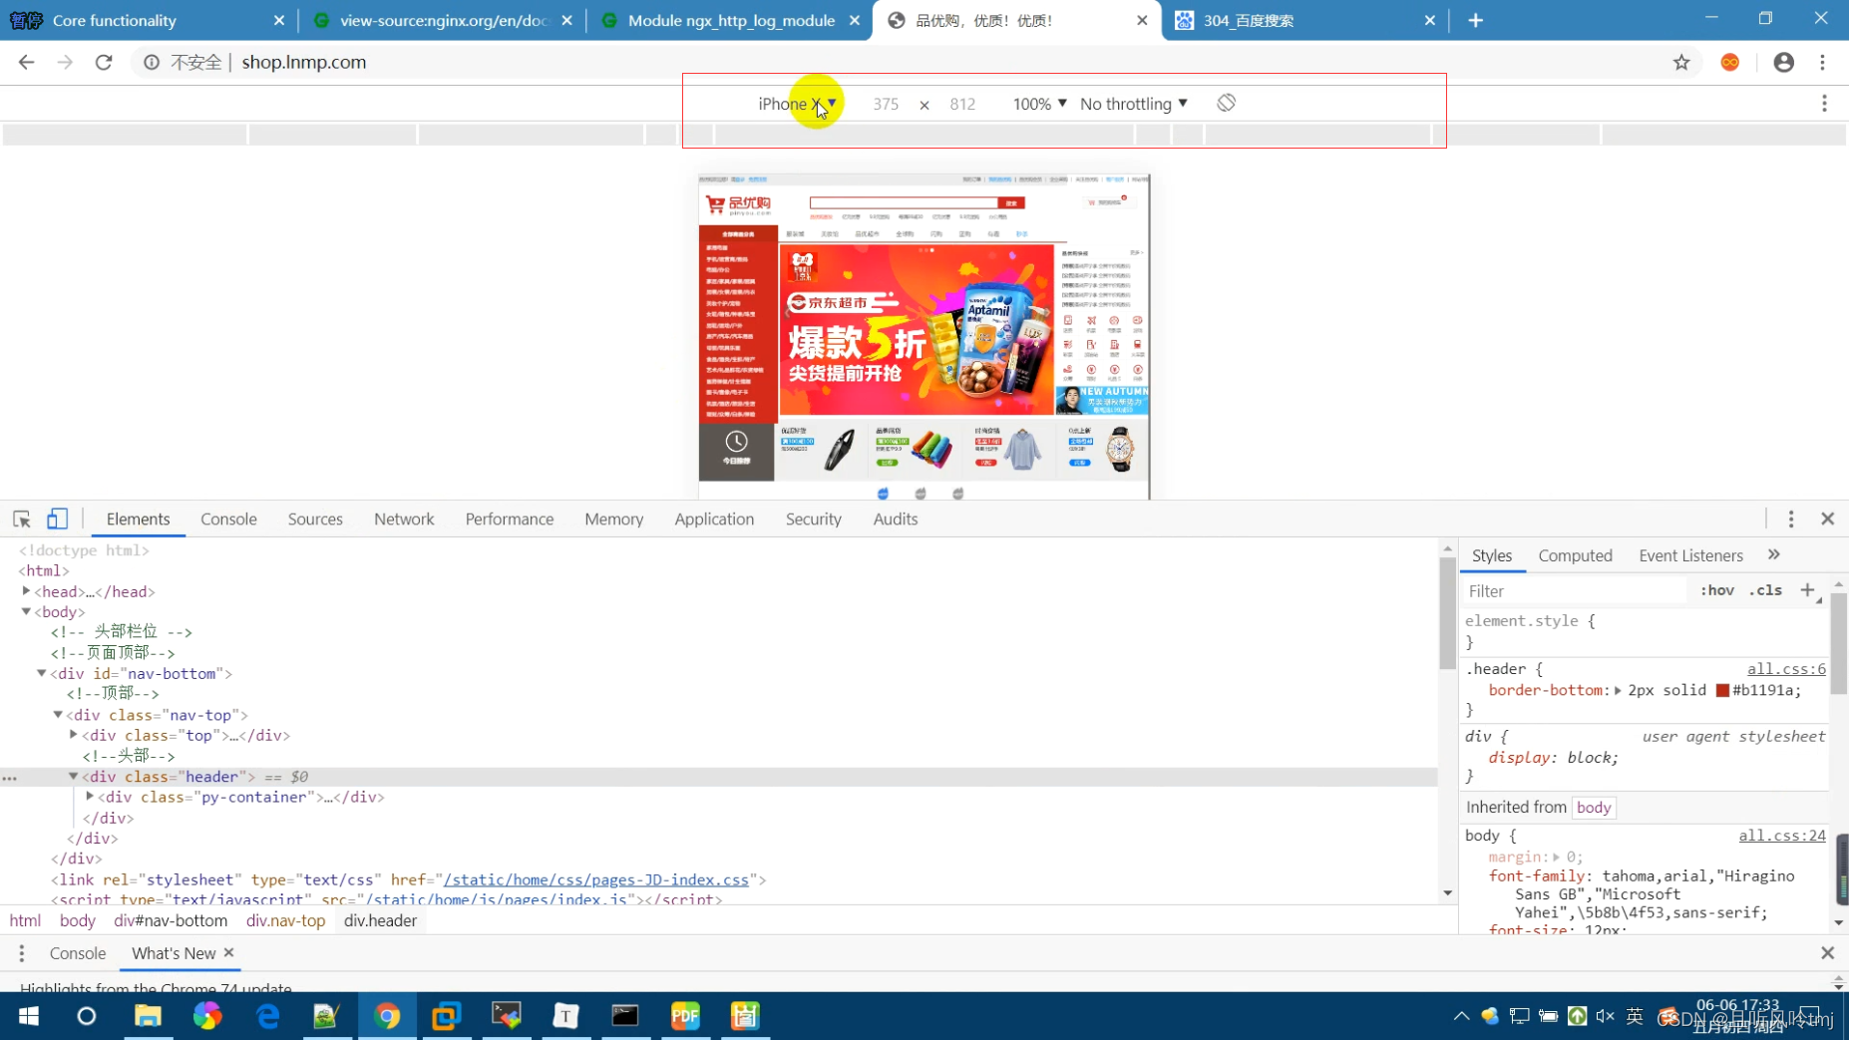Screen dimensions: 1849x1040
Task: Jump to inherited body selector link
Action: (1593, 807)
